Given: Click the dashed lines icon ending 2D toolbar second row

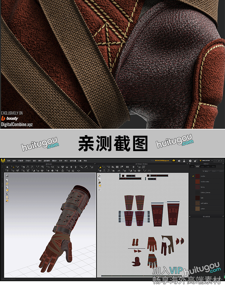Looking at the screenshot, I should pyautogui.click(x=149, y=171).
